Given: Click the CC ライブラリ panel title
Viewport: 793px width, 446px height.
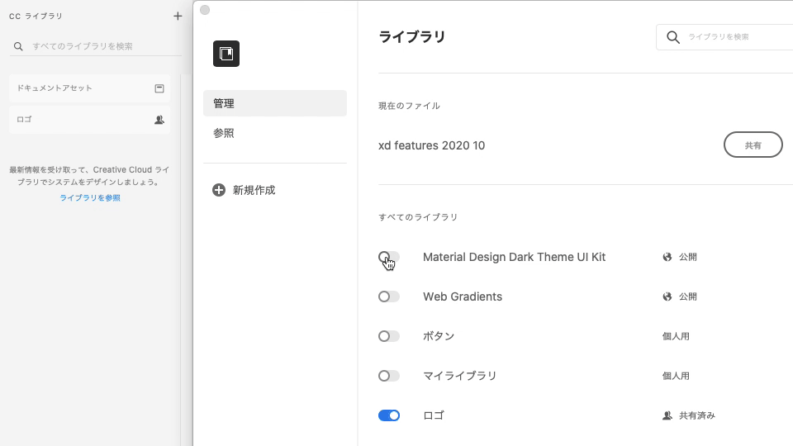Looking at the screenshot, I should tap(36, 17).
